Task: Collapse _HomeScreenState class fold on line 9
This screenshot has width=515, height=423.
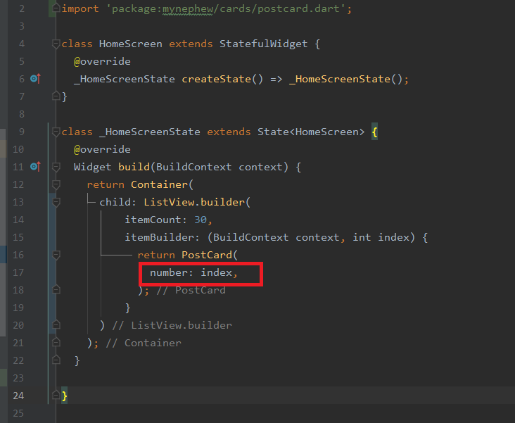Action: (x=56, y=132)
